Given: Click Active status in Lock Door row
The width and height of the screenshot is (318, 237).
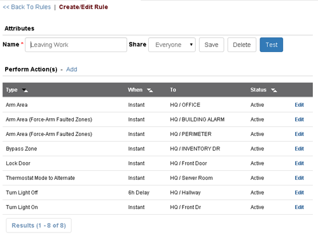Looking at the screenshot, I should point(257,163).
